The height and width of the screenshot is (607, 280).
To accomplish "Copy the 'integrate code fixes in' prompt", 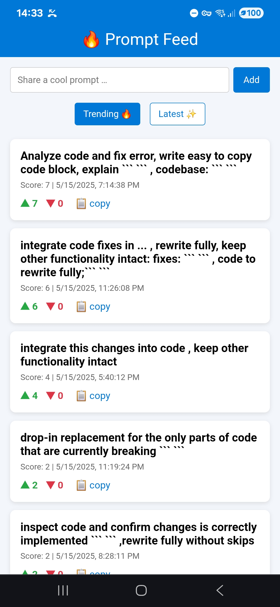I will [93, 306].
